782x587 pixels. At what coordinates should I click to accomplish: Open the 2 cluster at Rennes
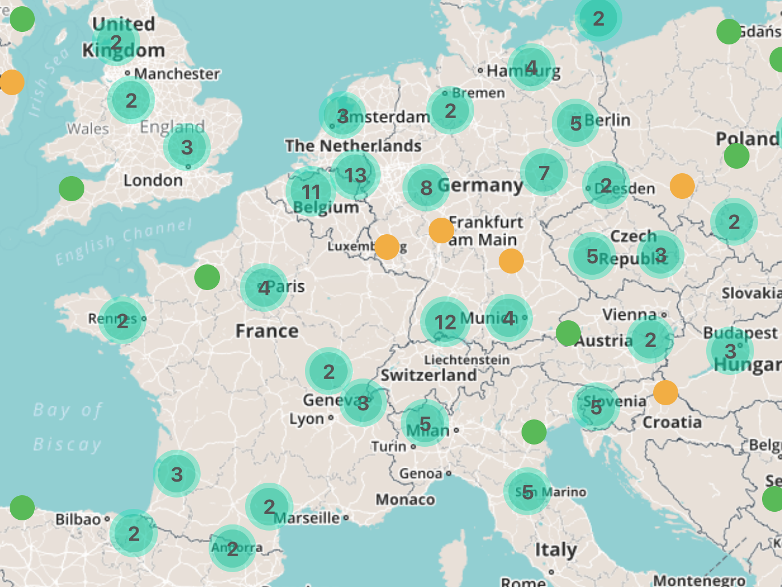122,320
